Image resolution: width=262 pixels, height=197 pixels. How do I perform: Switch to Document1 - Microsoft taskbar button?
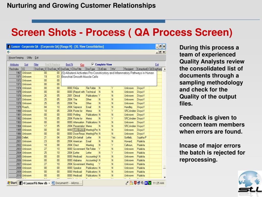(67, 183)
